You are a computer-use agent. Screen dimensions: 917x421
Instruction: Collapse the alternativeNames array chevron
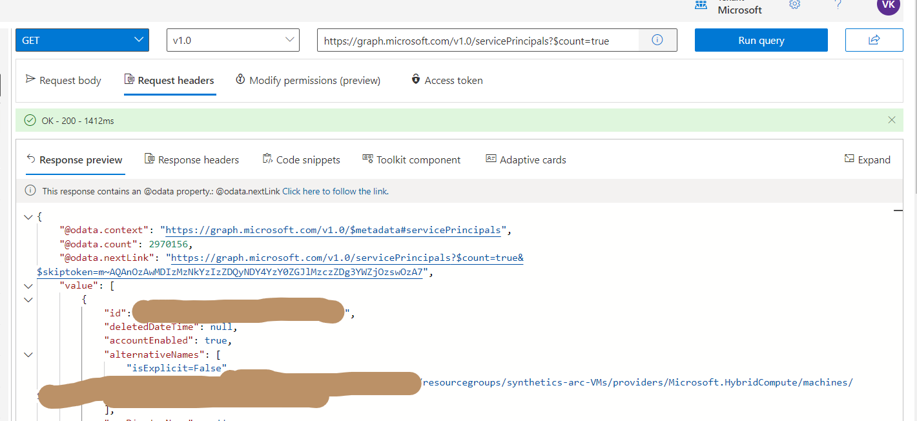coord(28,354)
